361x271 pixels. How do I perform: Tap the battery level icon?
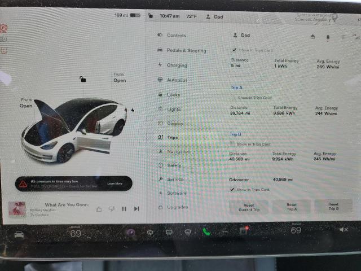(x=135, y=15)
